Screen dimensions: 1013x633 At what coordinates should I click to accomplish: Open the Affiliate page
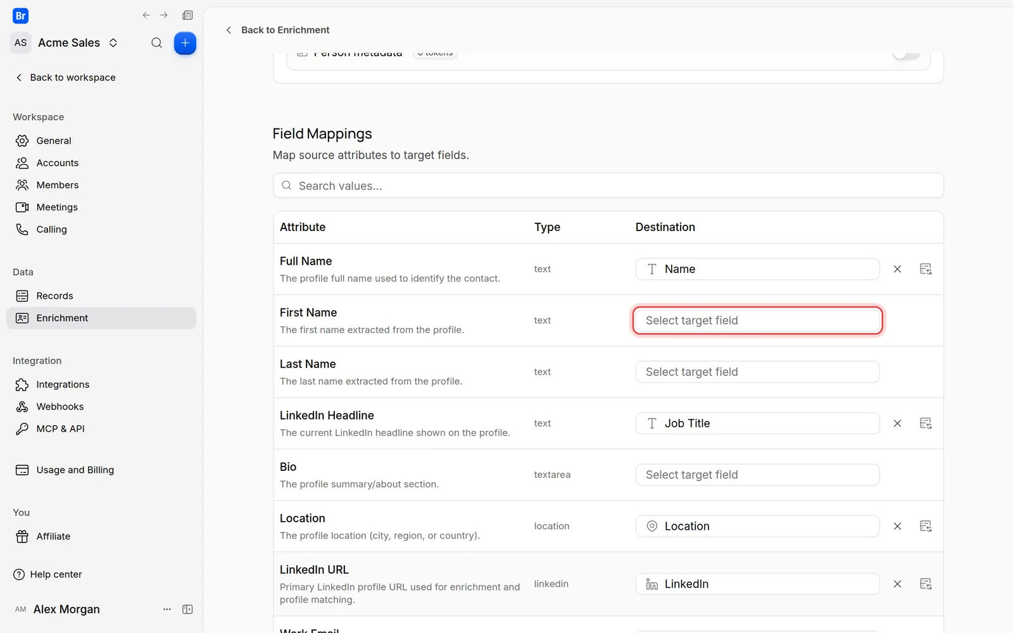(x=101, y=536)
